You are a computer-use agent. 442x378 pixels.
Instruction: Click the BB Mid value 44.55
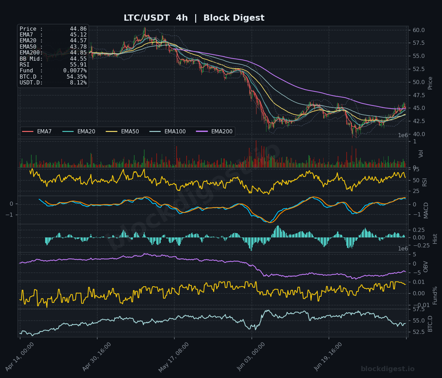(x=78, y=59)
